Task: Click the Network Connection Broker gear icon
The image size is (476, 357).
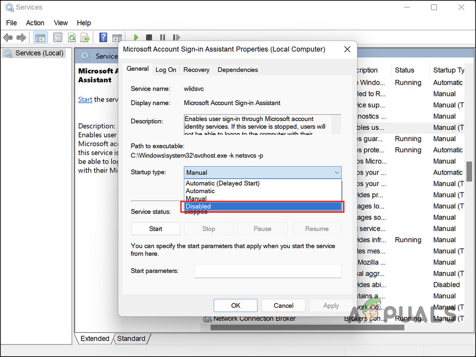Action: tap(207, 318)
